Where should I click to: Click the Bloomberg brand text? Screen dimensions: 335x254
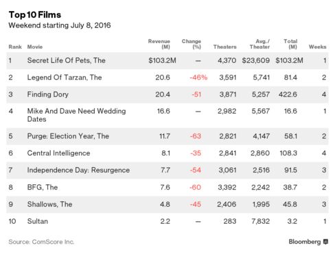coord(305,242)
